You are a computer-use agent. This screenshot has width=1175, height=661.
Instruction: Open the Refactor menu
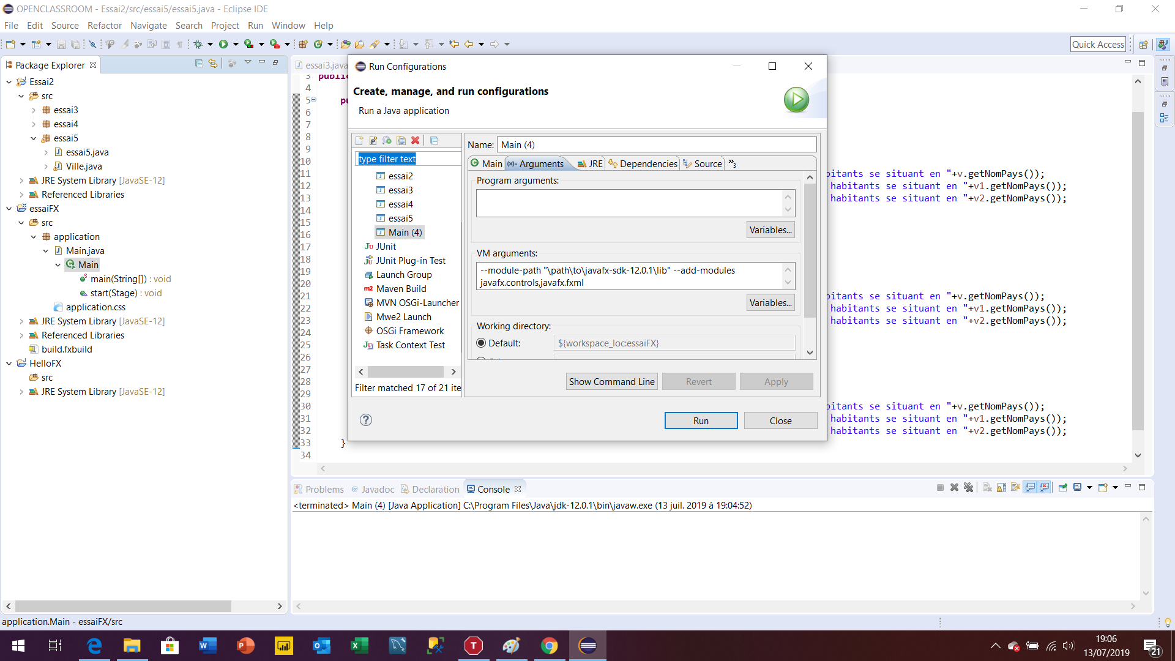pyautogui.click(x=105, y=26)
